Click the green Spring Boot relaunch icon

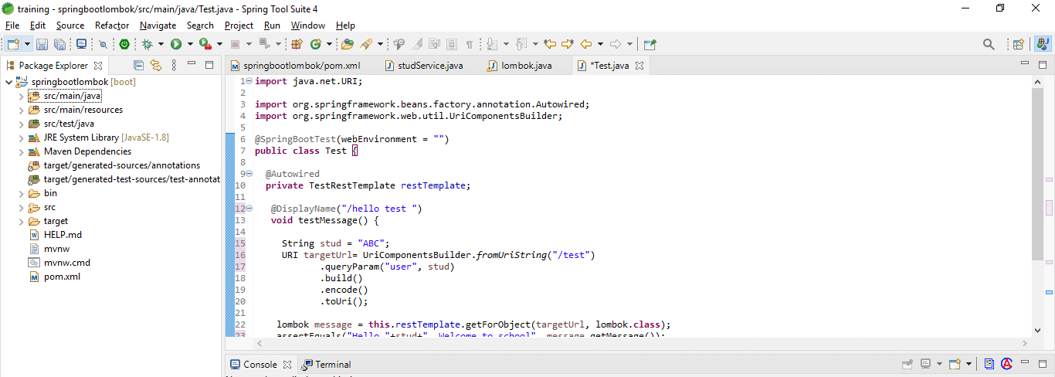point(124,45)
